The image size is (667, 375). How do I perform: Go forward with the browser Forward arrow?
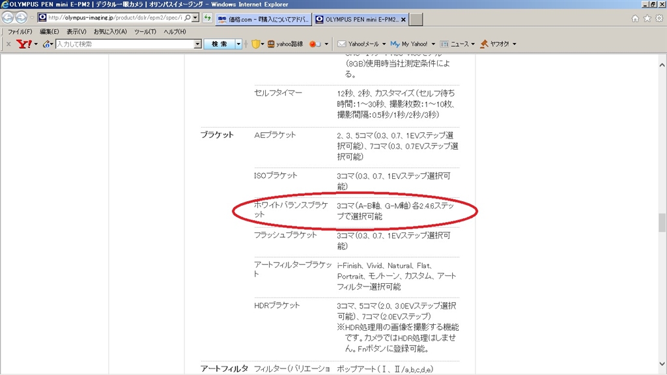(x=21, y=18)
